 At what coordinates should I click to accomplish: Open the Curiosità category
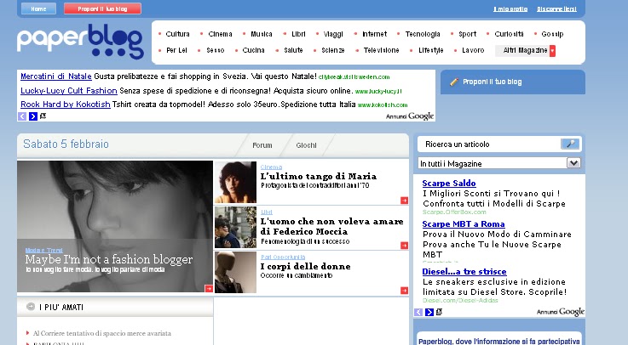click(x=509, y=34)
